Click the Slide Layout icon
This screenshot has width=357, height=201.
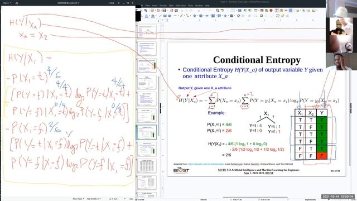(313, 10)
